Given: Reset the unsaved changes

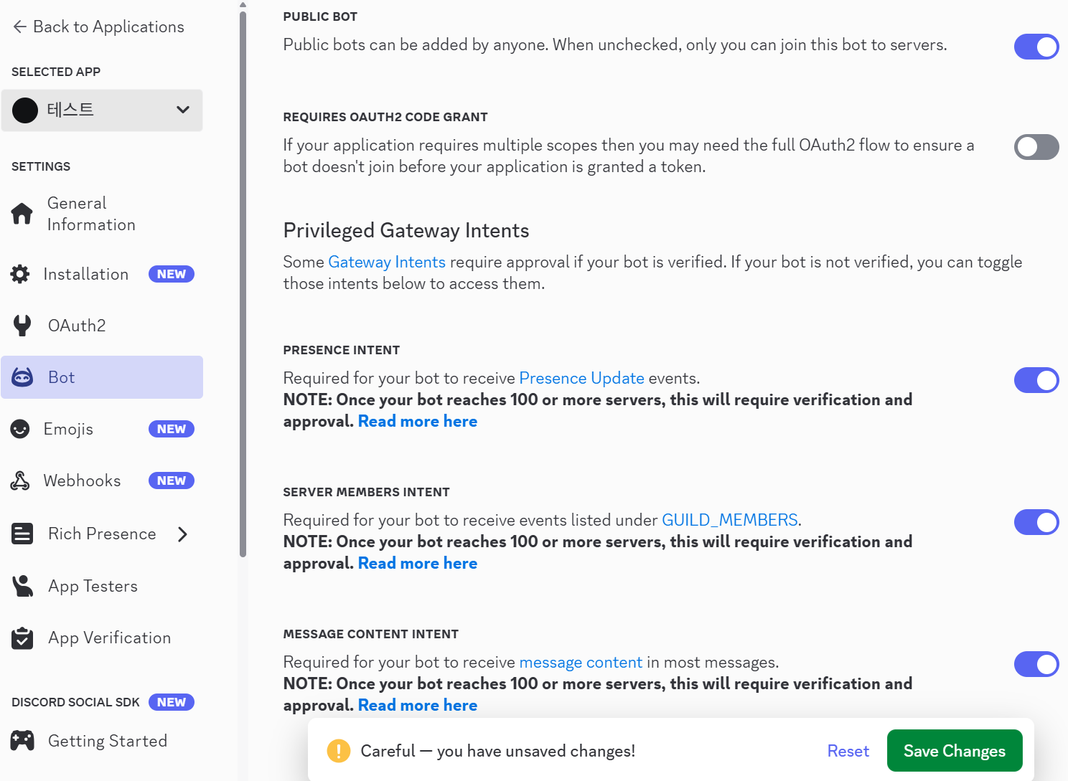Looking at the screenshot, I should pyautogui.click(x=848, y=751).
